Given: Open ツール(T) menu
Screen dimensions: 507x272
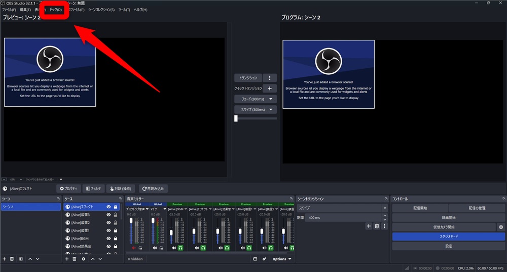Looking at the screenshot, I should tap(124, 10).
